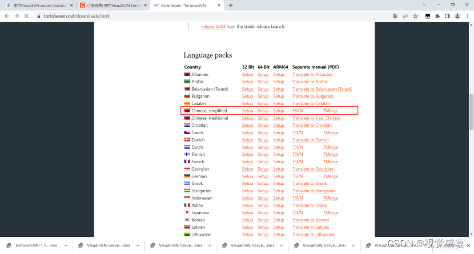Click the German flag icon
The width and height of the screenshot is (474, 254).
187,176
